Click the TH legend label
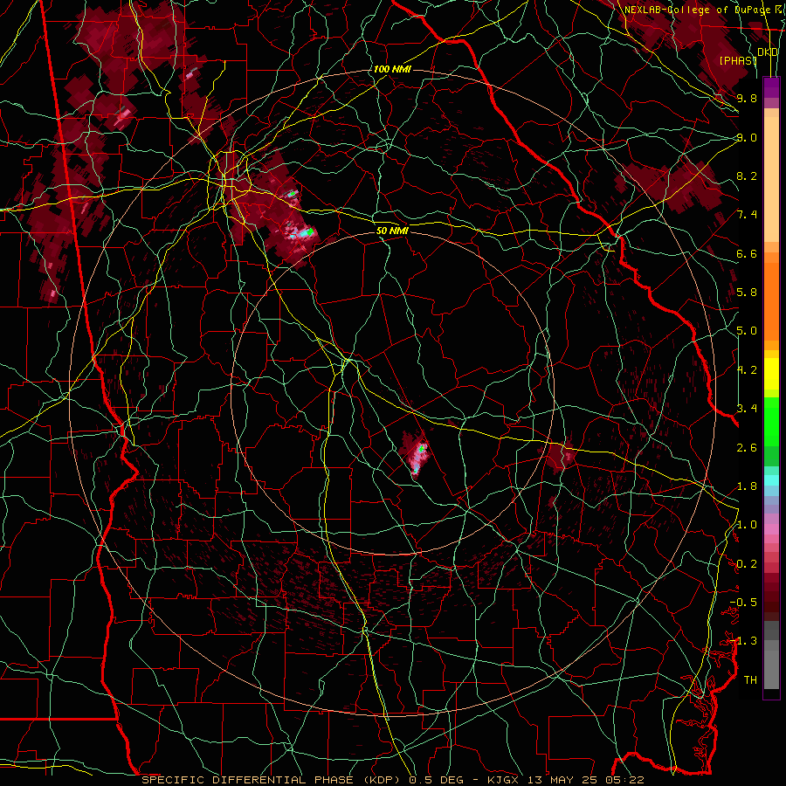The width and height of the screenshot is (786, 786). tap(750, 679)
